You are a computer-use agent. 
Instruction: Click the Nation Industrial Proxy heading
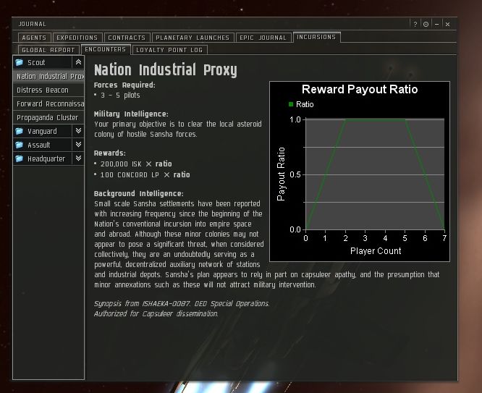coord(166,69)
